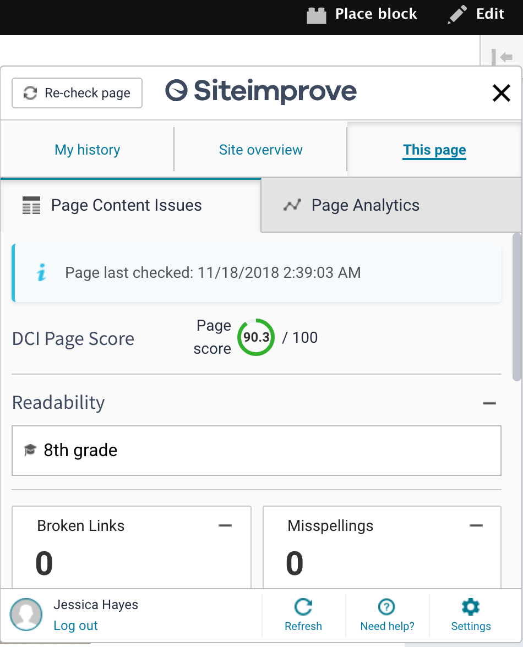The height and width of the screenshot is (647, 523).
Task: Click the Log out link
Action: (75, 626)
